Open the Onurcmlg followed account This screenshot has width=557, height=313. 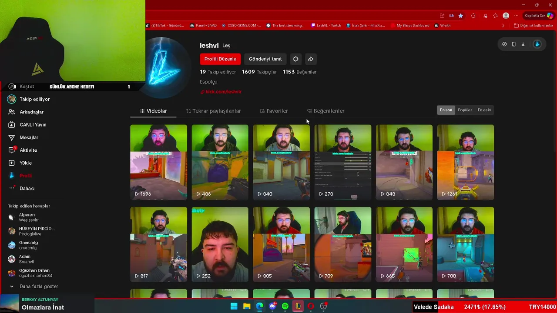pos(23,245)
